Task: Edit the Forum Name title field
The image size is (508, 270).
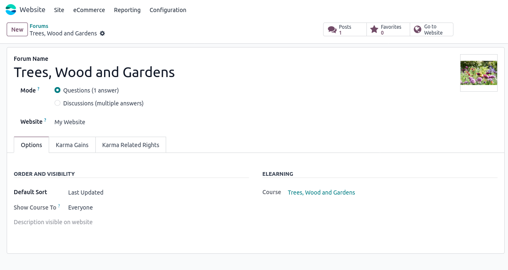Action: click(94, 72)
